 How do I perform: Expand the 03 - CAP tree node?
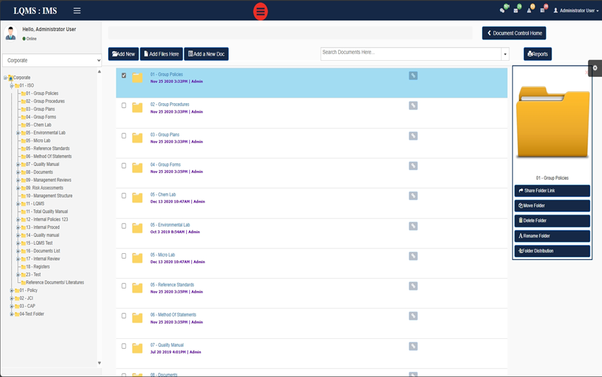[12, 306]
